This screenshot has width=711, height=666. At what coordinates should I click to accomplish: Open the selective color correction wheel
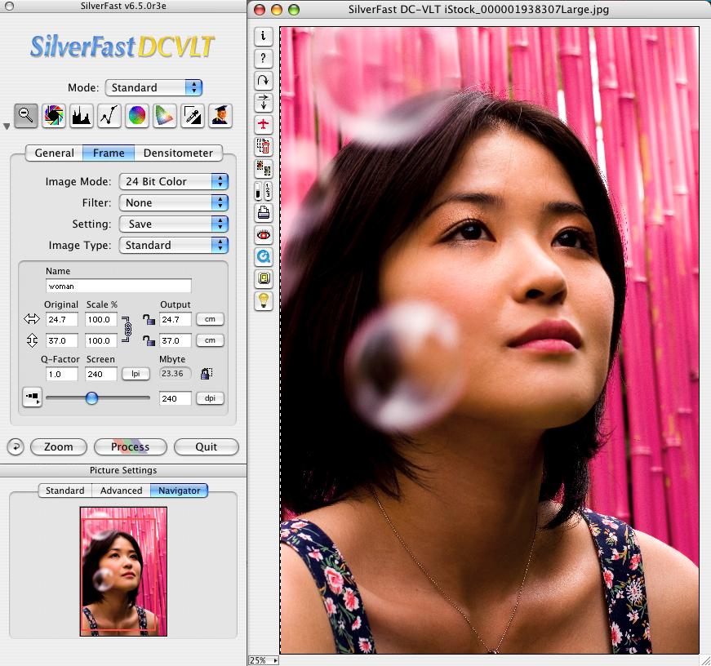[137, 117]
